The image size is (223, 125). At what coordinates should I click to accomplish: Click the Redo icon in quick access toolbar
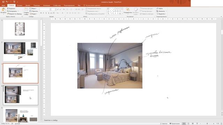coord(10,2)
